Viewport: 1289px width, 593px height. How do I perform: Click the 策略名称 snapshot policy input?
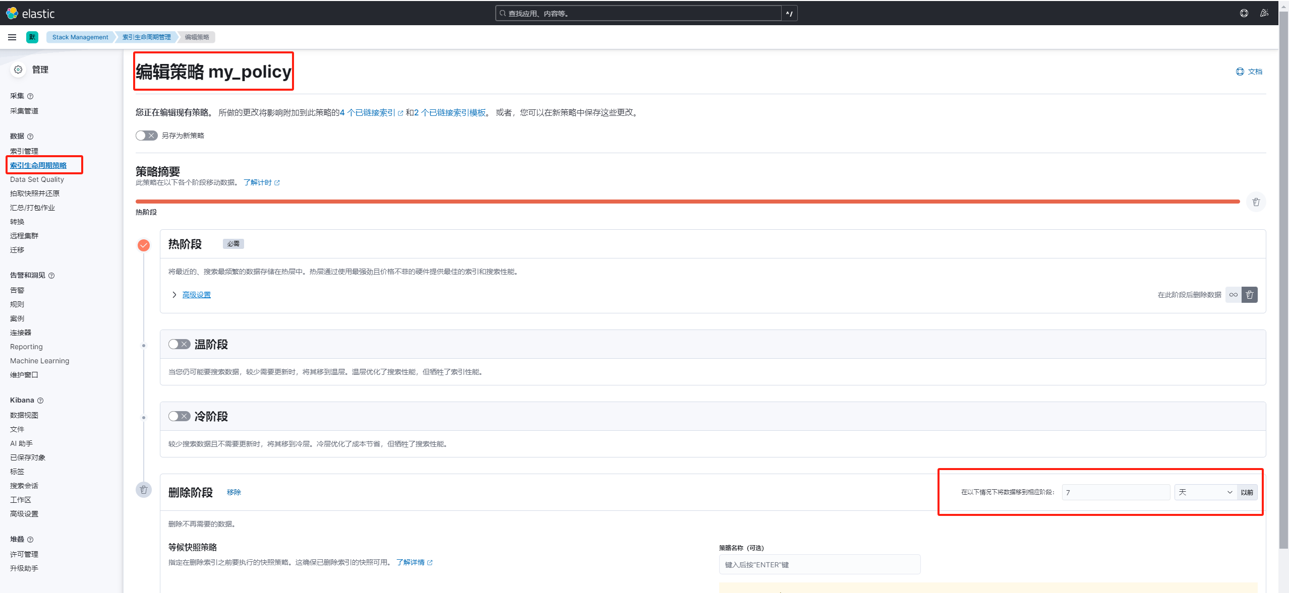[819, 565]
